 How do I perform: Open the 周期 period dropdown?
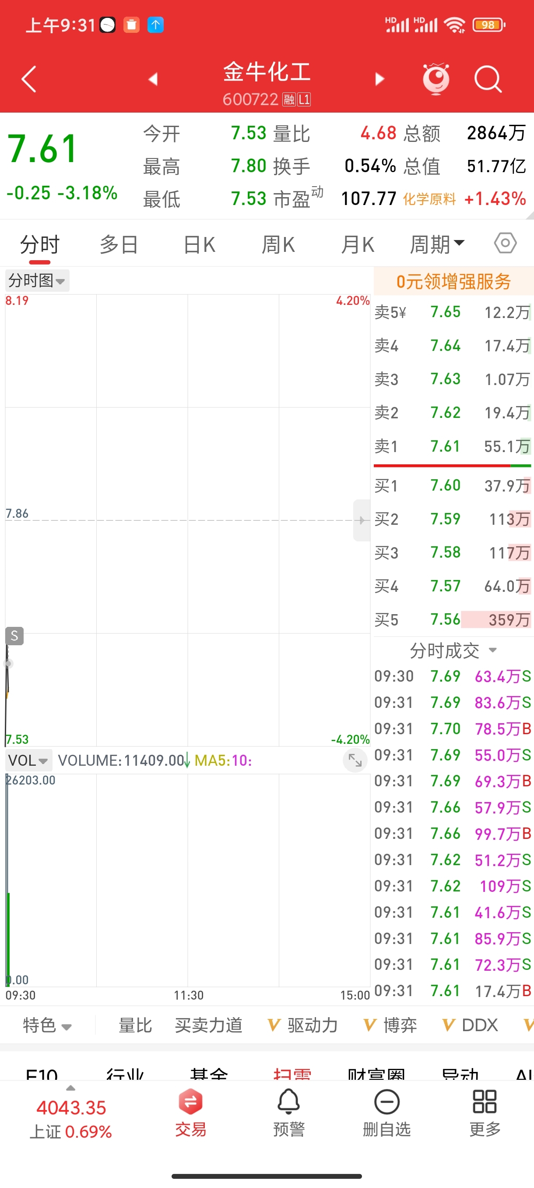click(x=437, y=244)
